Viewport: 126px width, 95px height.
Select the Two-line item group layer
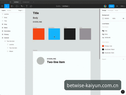[11, 41]
